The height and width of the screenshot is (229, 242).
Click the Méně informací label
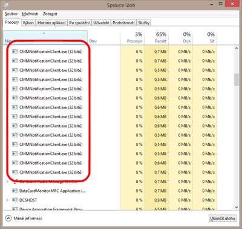[28, 218]
